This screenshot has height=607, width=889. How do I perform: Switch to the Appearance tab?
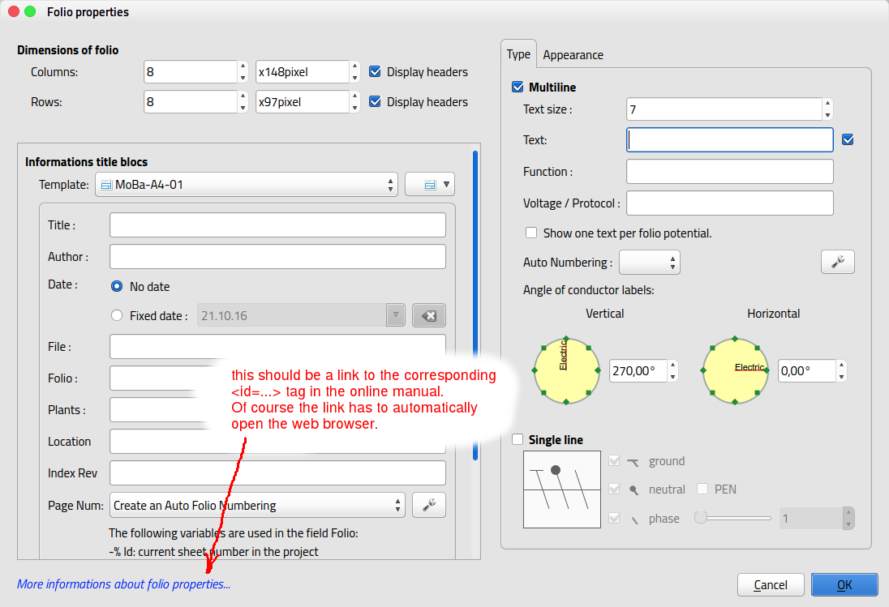(573, 55)
